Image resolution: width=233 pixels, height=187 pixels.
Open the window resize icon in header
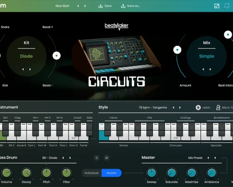pos(217,6)
